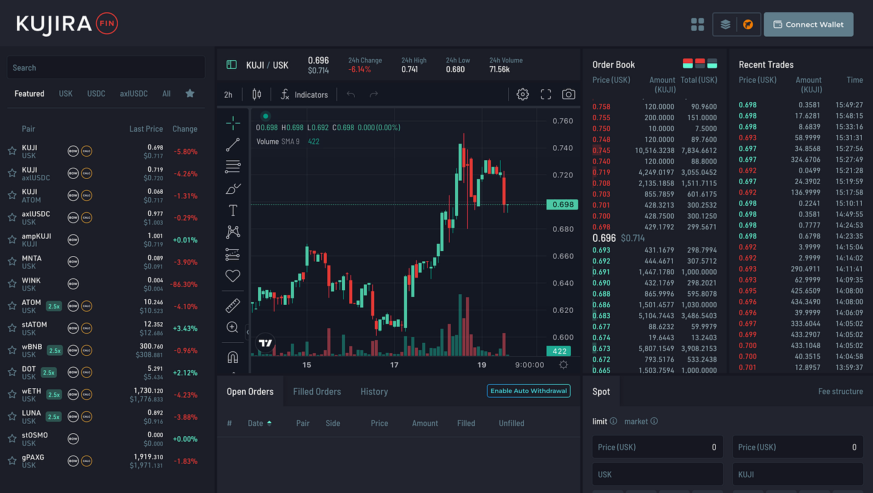Open the candle chart type picker
This screenshot has height=493, width=873.
(256, 94)
